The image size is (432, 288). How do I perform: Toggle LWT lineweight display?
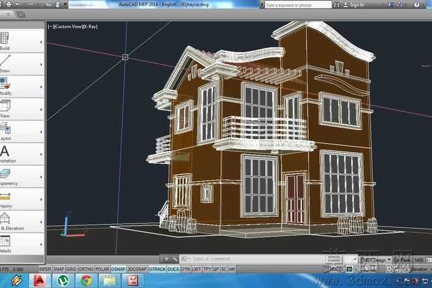[196, 269]
